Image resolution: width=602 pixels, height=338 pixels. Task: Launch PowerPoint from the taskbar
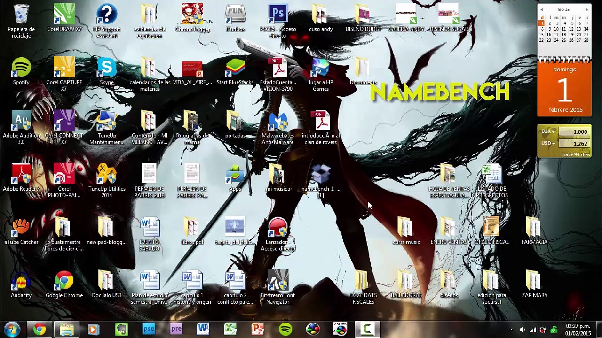coord(258,329)
